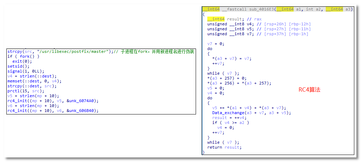
Task: Click the red RC4算法 annotation label
Action: [309, 90]
